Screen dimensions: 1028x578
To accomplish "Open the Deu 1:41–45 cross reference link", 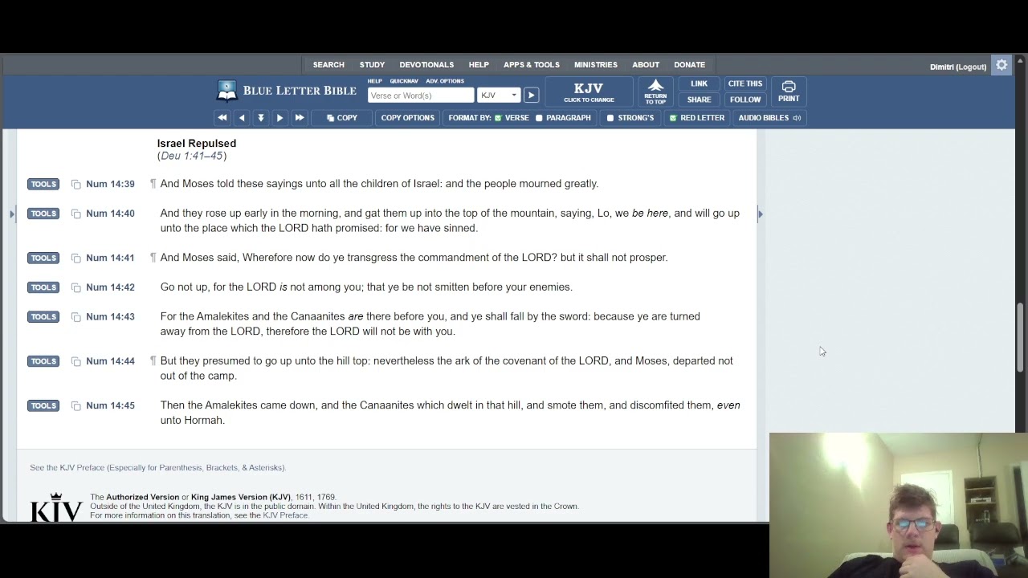I will (192, 157).
